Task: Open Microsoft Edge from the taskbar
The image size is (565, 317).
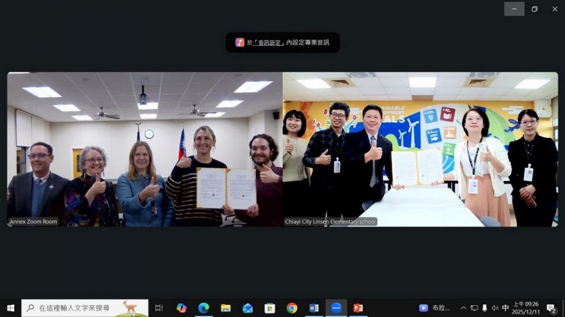Action: (204, 308)
